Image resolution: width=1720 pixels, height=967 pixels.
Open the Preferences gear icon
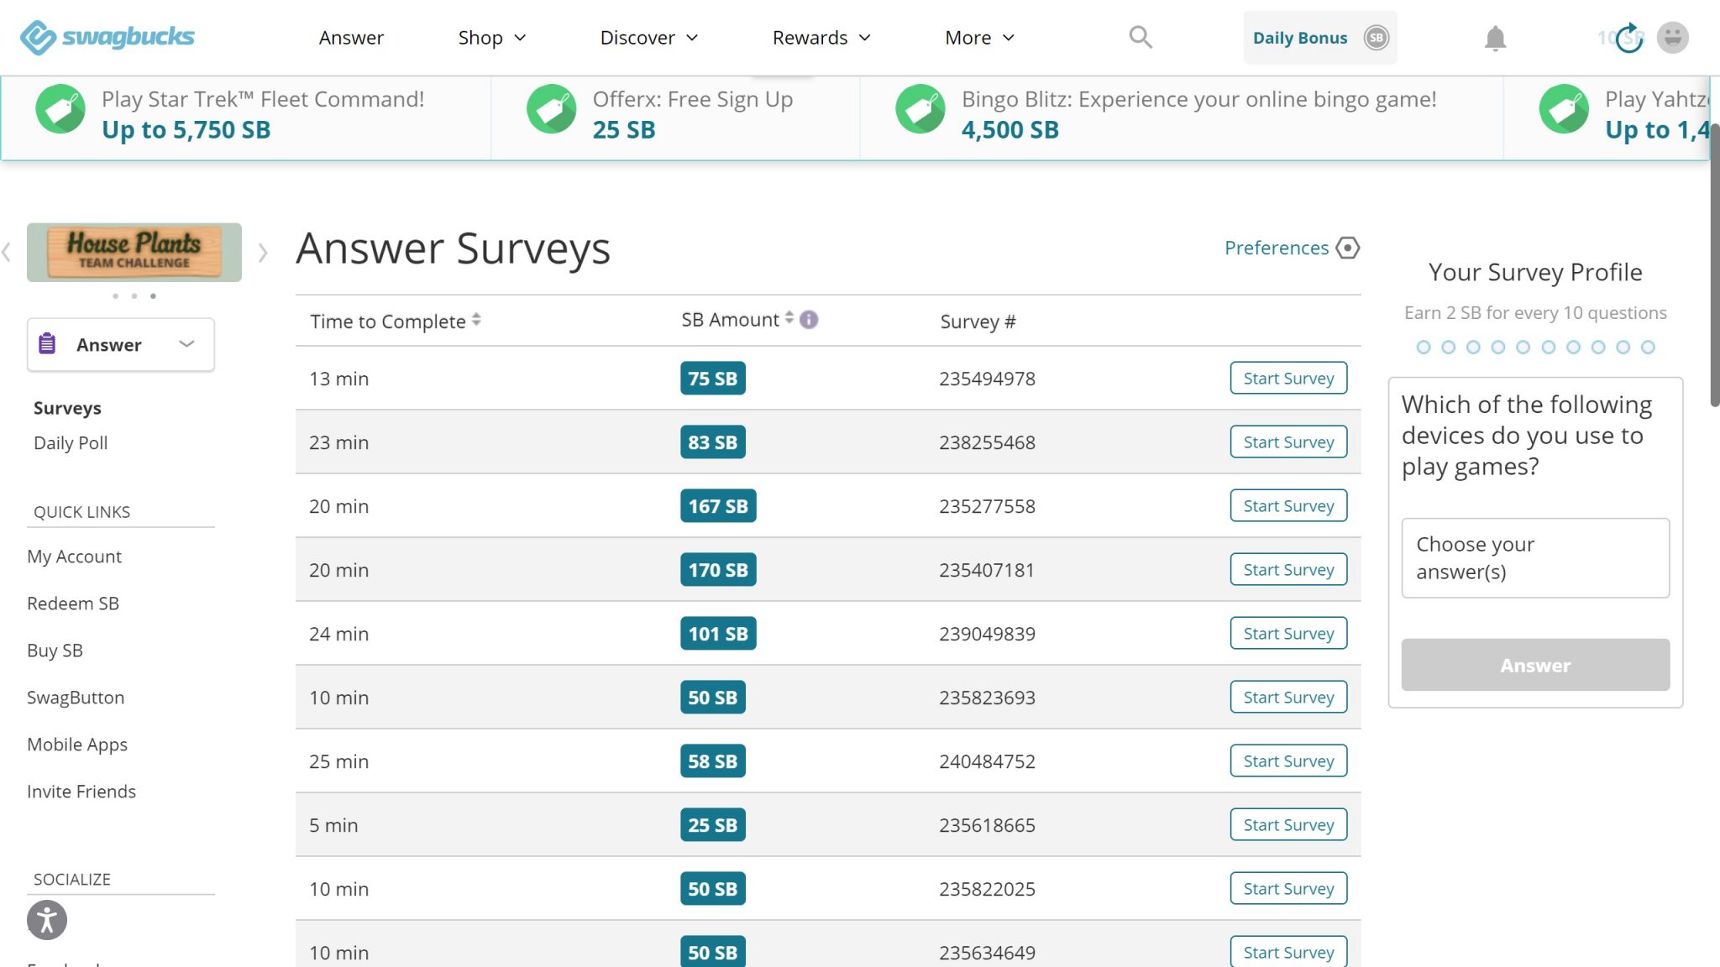(x=1347, y=247)
